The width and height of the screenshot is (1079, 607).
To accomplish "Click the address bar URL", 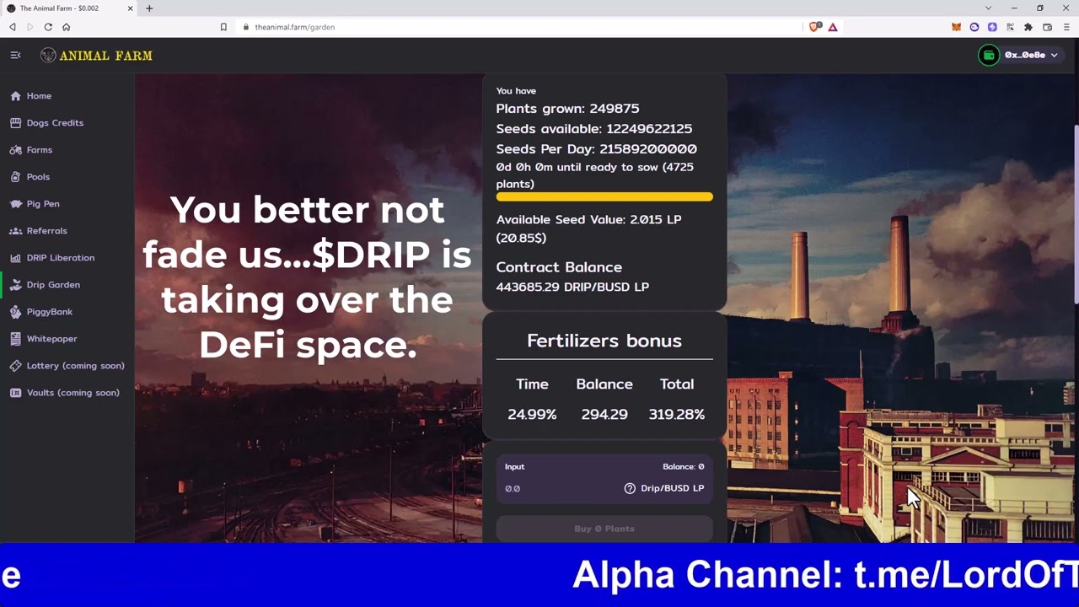I will [x=294, y=27].
